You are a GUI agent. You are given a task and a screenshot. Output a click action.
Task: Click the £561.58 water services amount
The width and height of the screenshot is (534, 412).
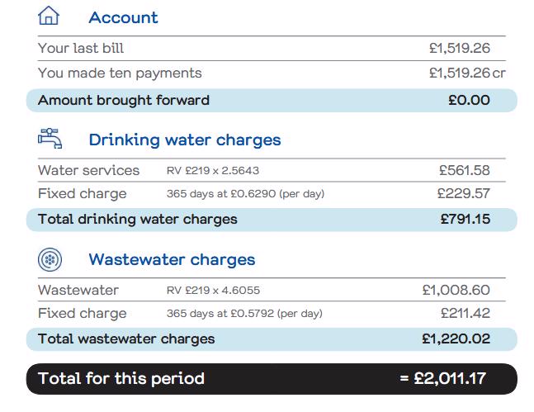click(x=465, y=171)
